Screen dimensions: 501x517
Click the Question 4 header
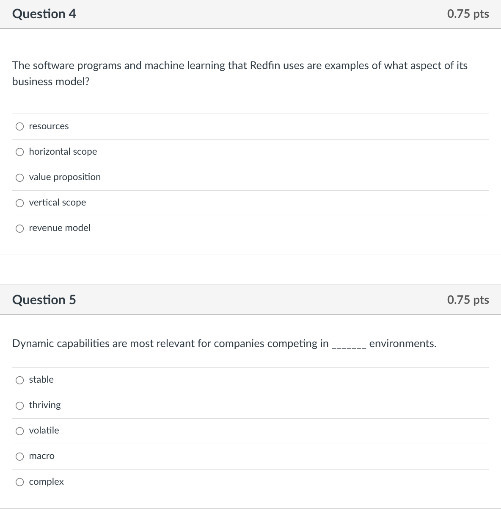pos(44,14)
